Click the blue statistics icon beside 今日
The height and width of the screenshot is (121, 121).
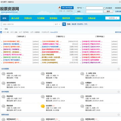pyautogui.click(x=1, y=32)
